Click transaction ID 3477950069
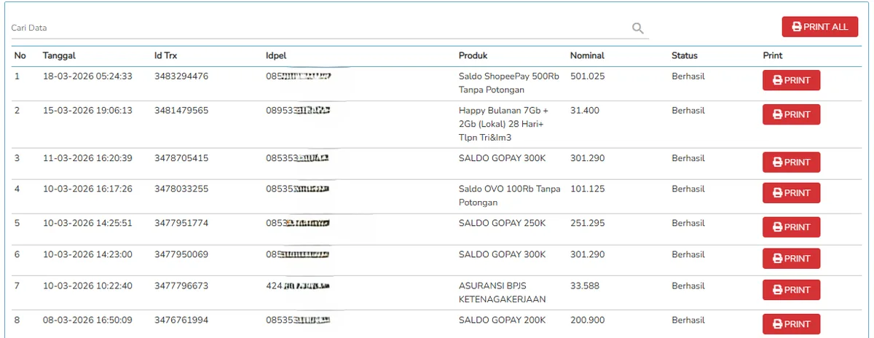874x338 pixels. pyautogui.click(x=181, y=254)
